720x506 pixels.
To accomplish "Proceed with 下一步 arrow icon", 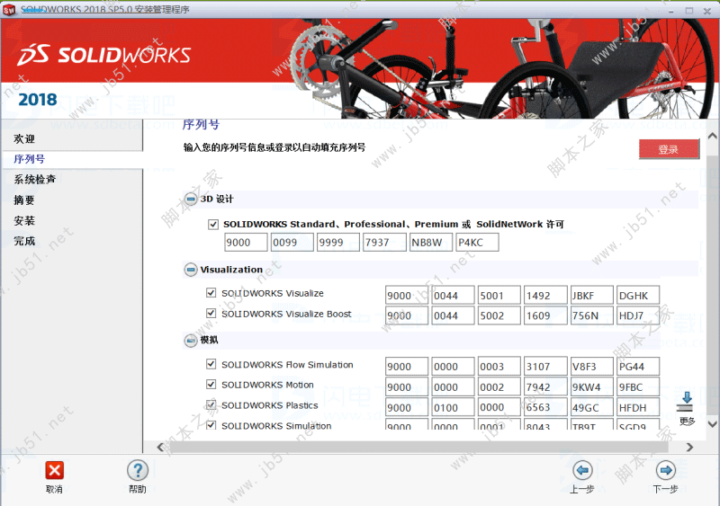I will coord(665,470).
